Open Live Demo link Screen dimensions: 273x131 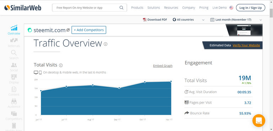coord(220,8)
